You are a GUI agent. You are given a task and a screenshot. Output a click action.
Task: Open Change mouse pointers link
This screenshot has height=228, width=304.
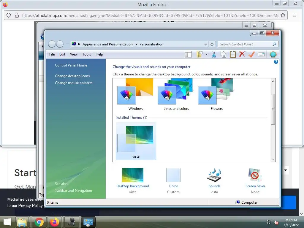click(74, 83)
